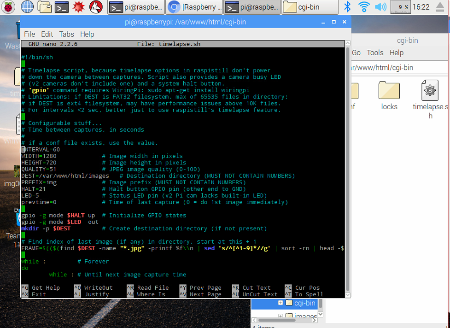Open the volume speaker tray icon

click(x=381, y=7)
